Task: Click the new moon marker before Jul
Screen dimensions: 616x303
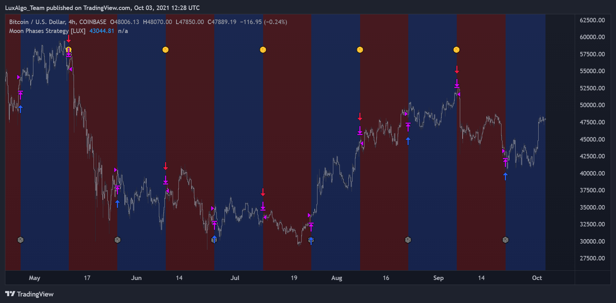Action: pos(214,240)
